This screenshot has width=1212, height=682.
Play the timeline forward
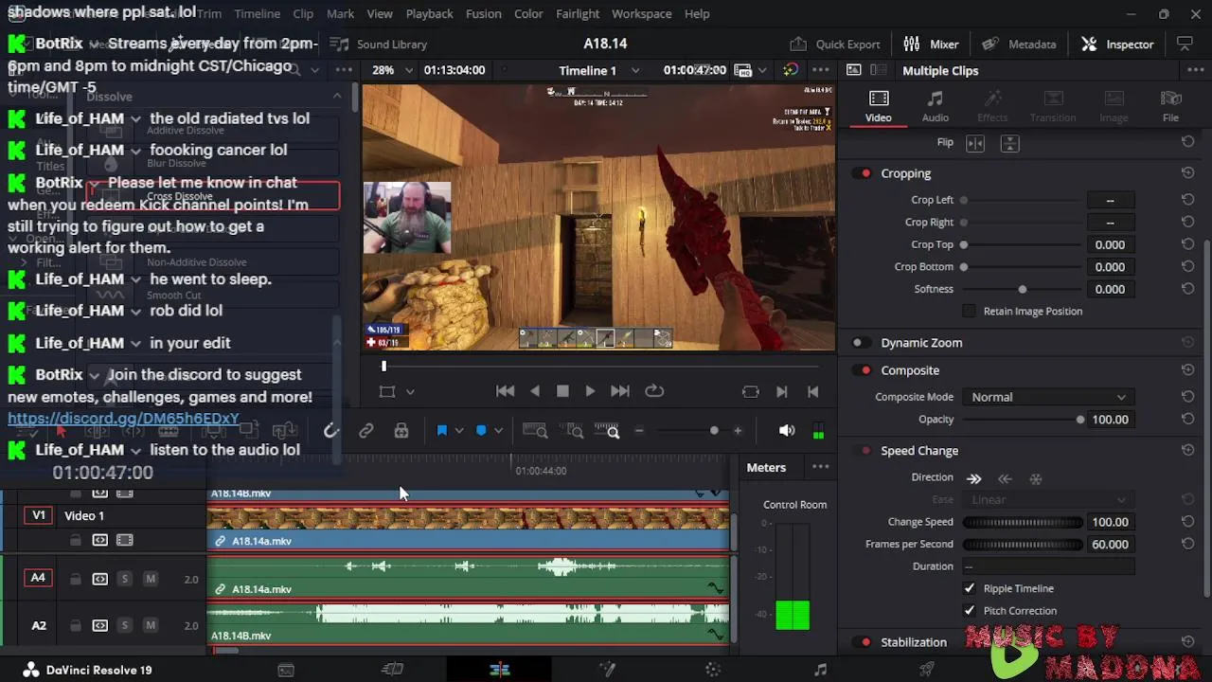(x=590, y=391)
